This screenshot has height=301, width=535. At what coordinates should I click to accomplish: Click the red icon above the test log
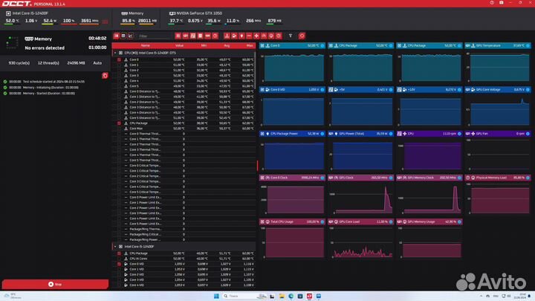105,75
